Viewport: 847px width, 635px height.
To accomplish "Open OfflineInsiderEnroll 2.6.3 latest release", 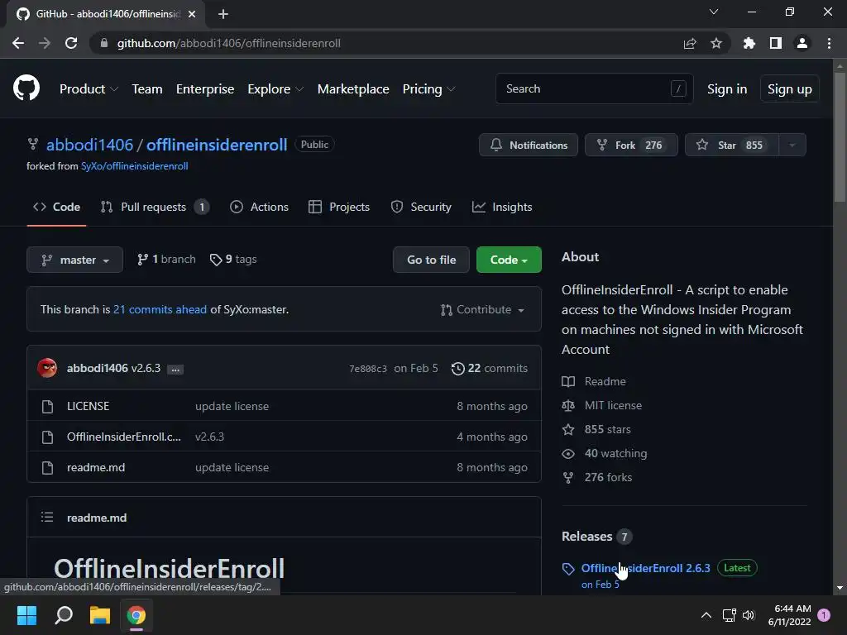I will click(x=645, y=568).
